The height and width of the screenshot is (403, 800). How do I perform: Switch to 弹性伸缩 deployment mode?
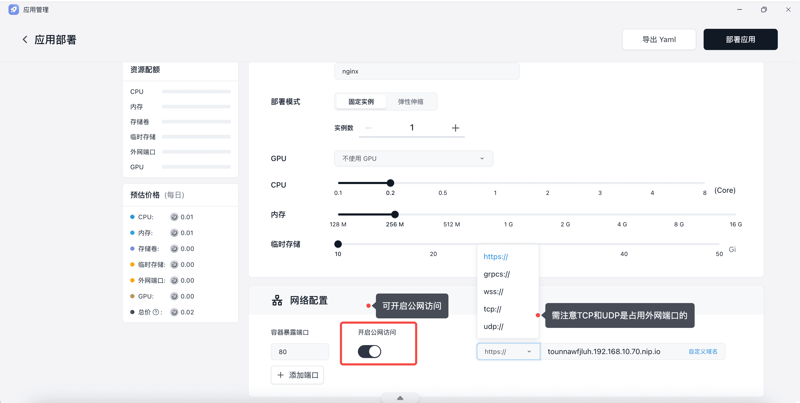411,102
